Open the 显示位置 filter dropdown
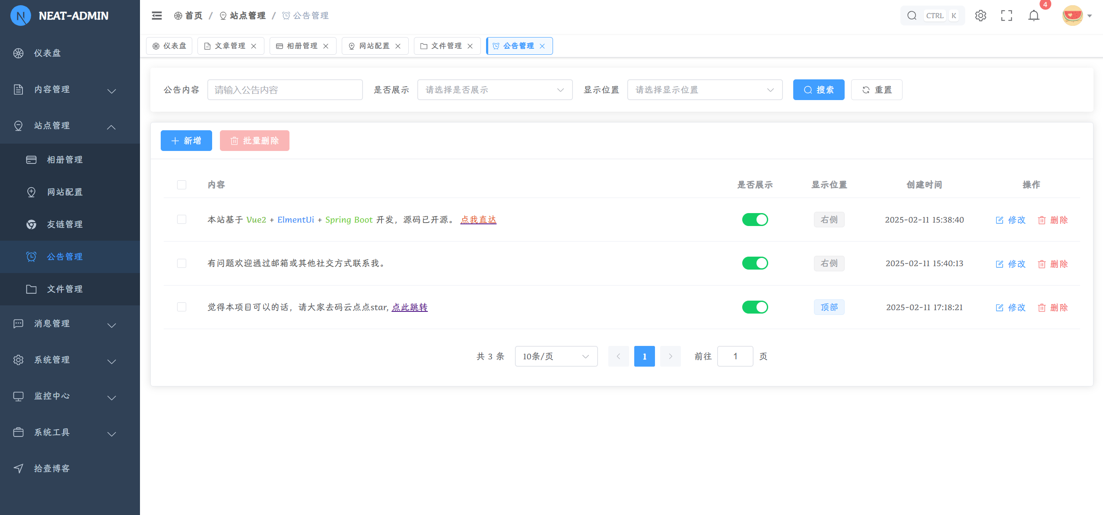 coord(705,90)
